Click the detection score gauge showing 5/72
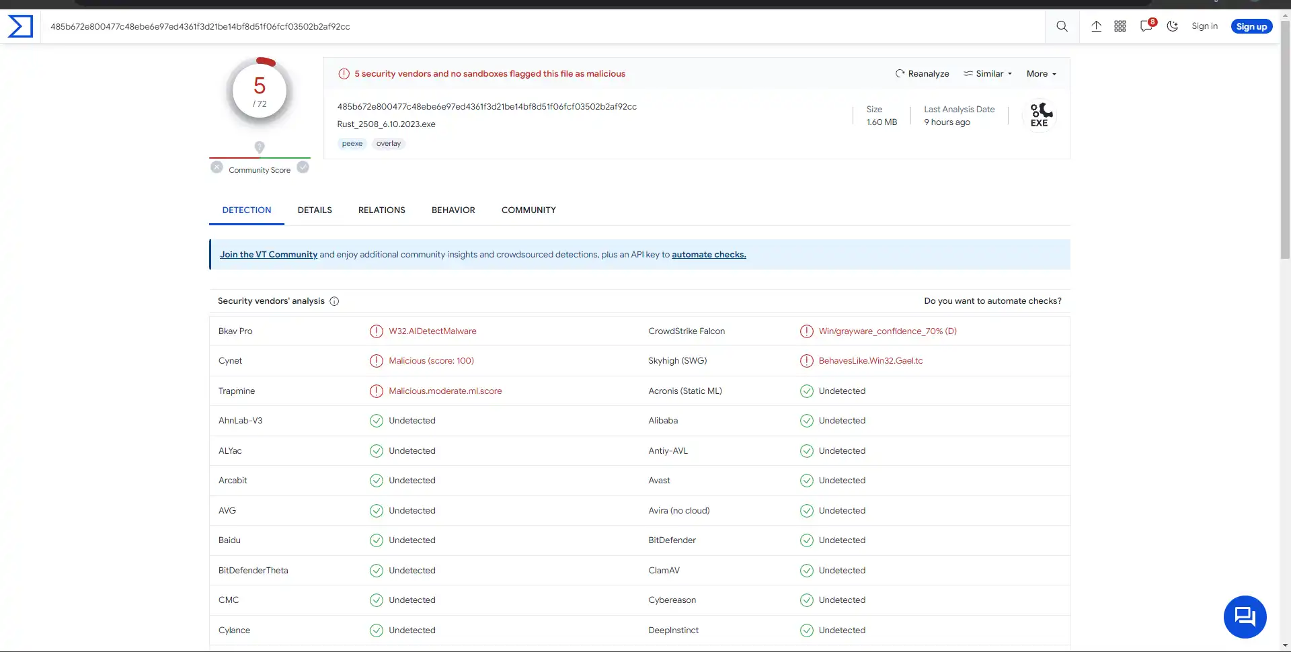 coord(260,91)
